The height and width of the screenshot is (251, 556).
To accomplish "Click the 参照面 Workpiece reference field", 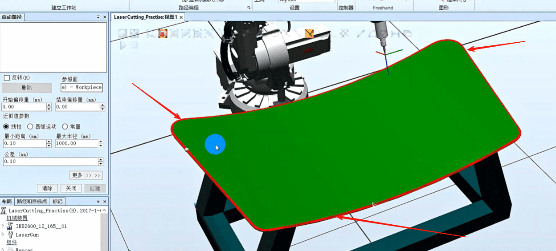I will (82, 88).
